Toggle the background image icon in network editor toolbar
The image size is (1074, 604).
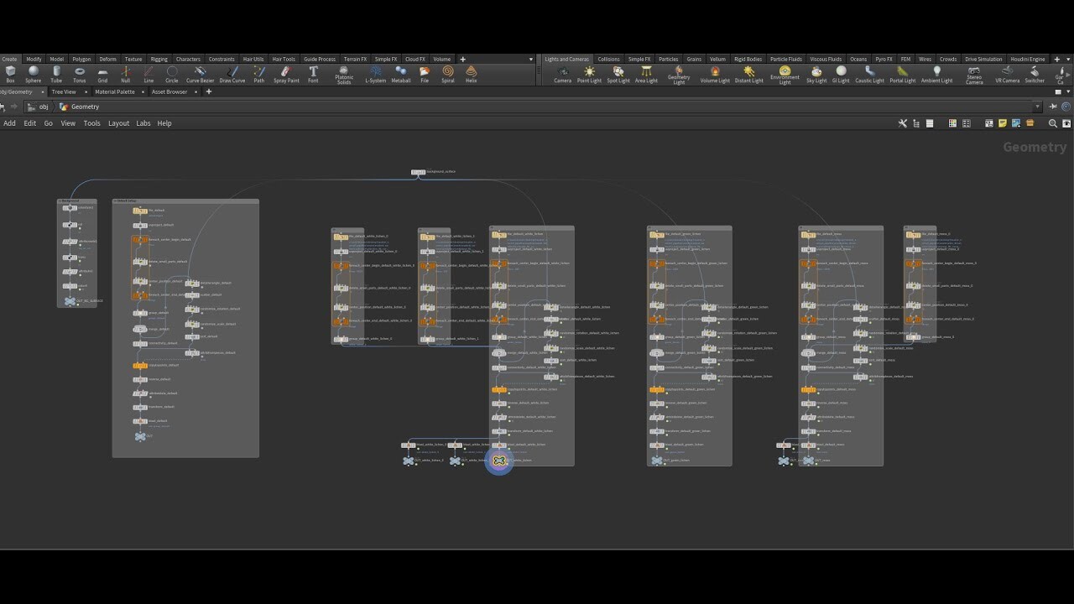[x=1016, y=123]
